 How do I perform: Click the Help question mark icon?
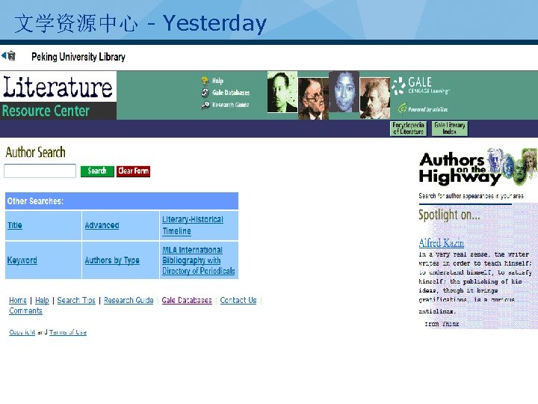pos(205,81)
